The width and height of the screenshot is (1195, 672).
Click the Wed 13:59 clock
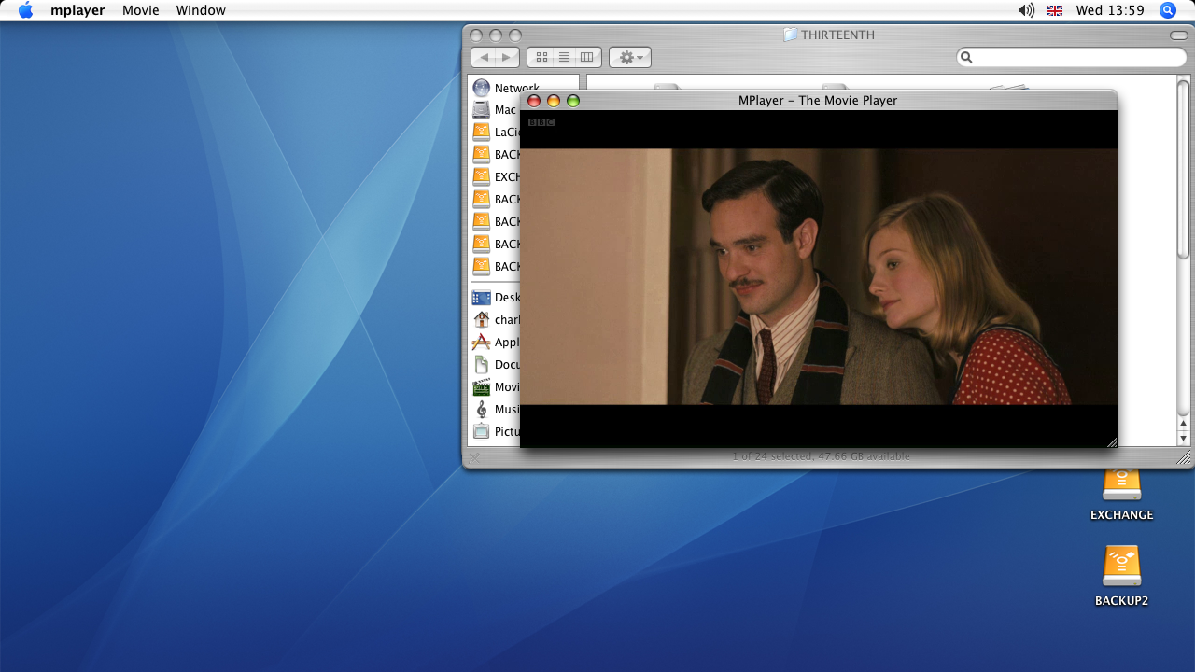click(1110, 10)
